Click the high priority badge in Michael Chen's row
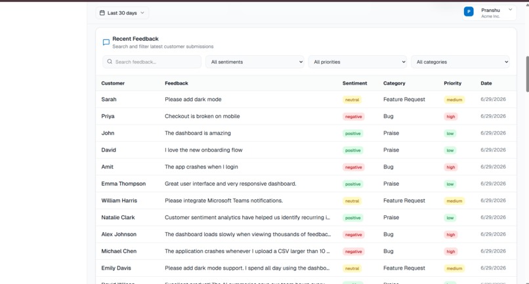529x284 pixels. point(451,252)
